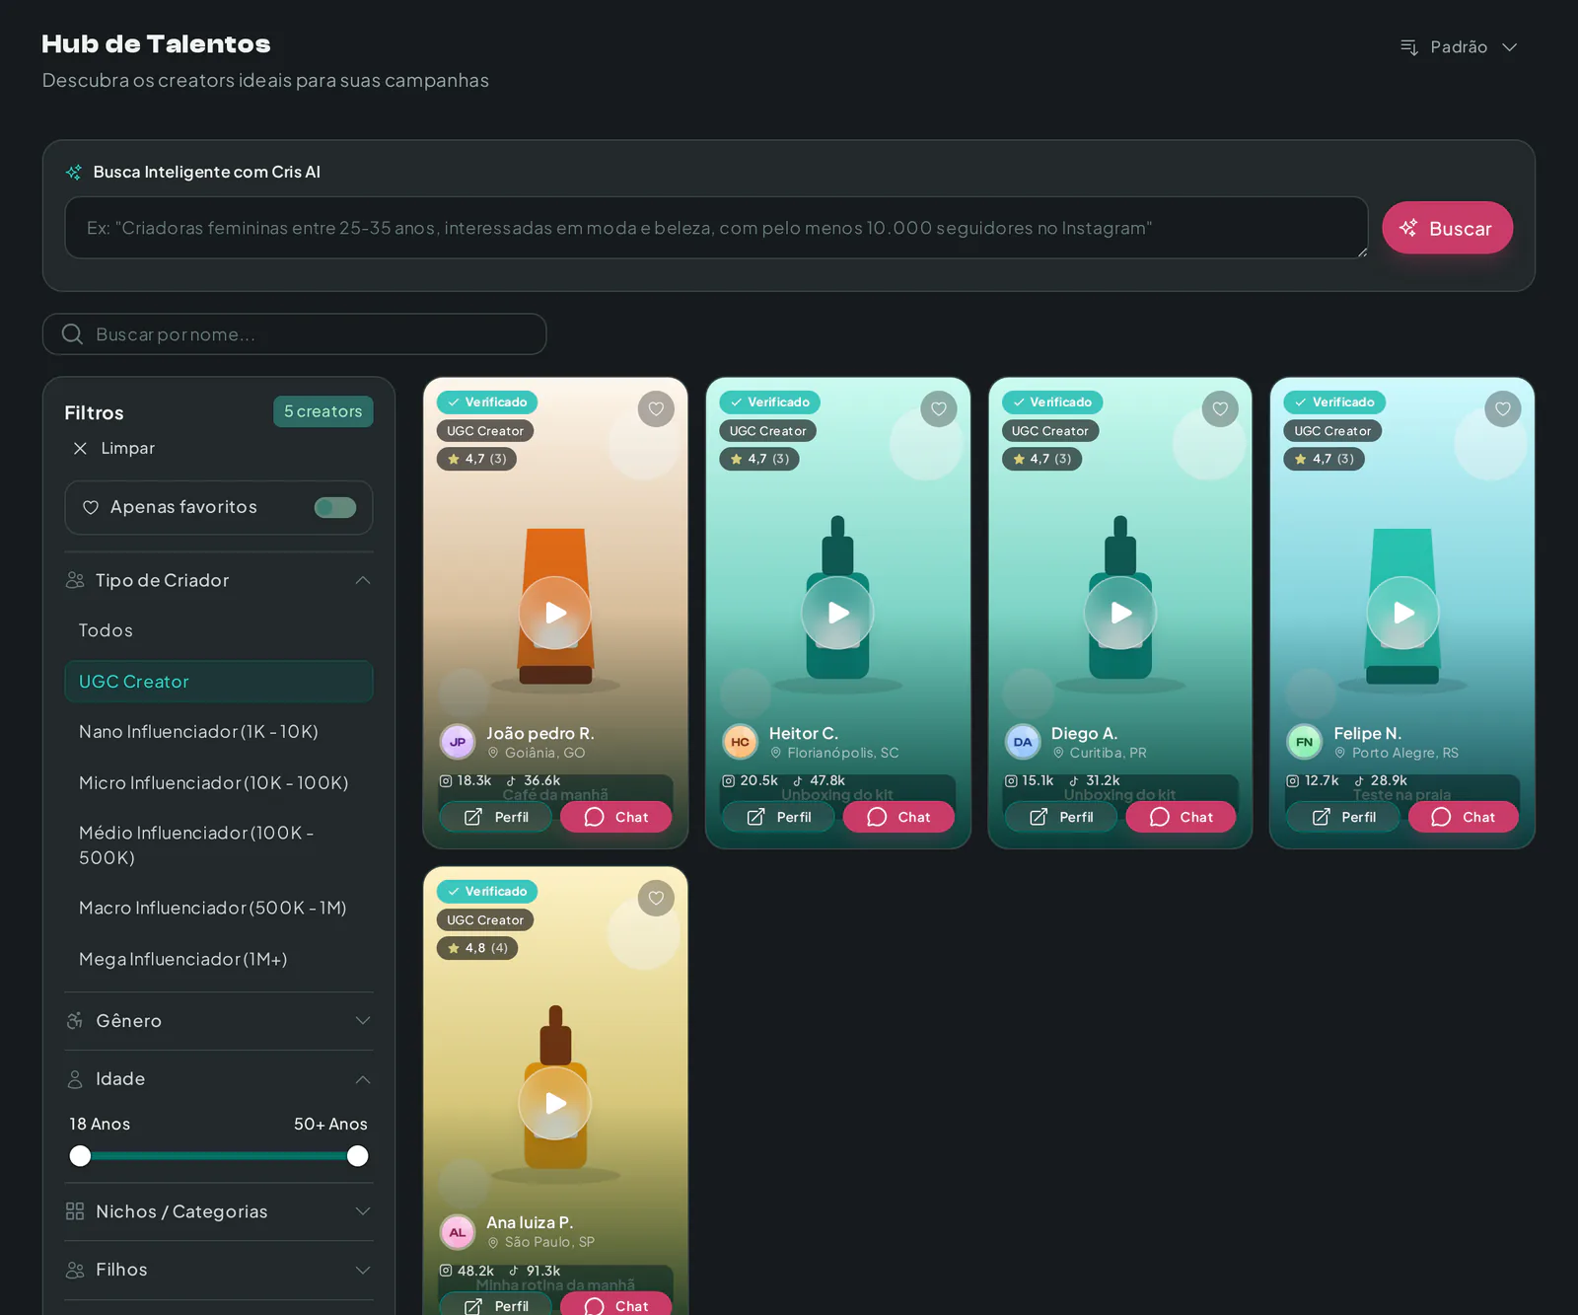Click the name search magnifier icon
Image resolution: width=1578 pixels, height=1315 pixels.
[x=72, y=333]
